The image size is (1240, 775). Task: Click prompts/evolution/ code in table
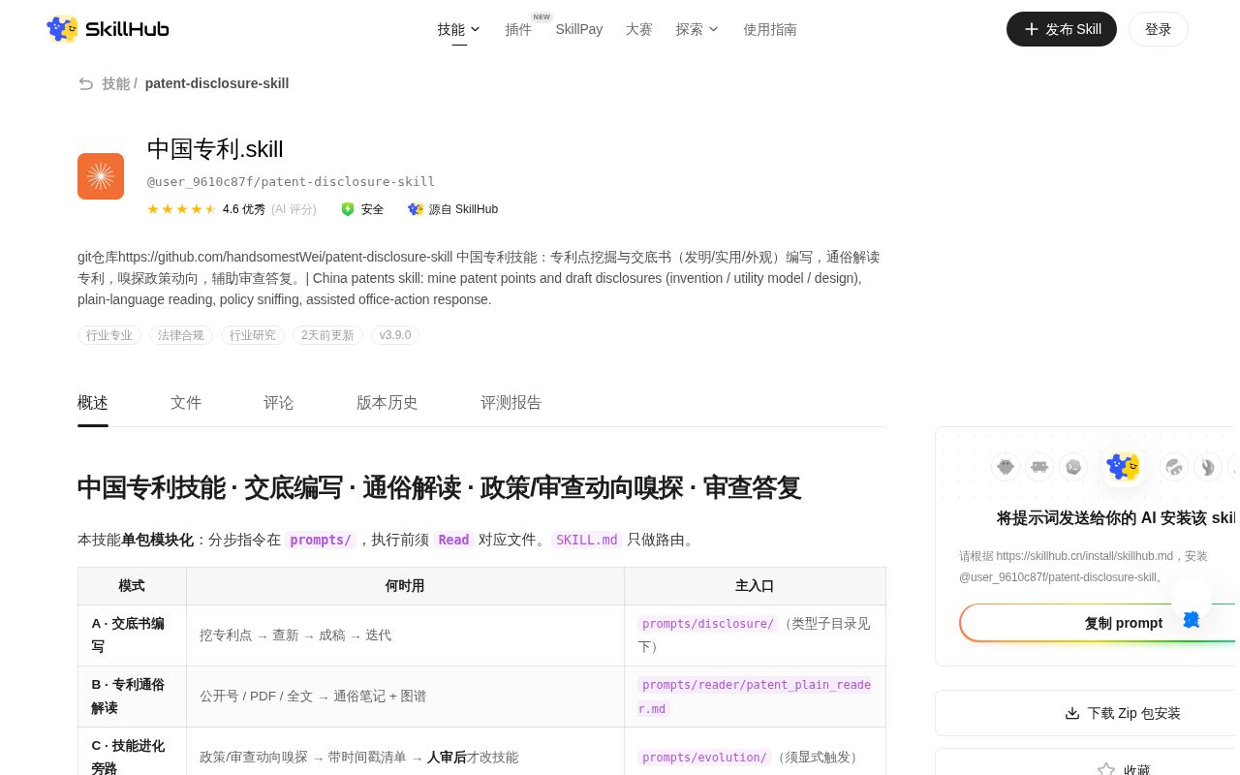[x=704, y=758]
